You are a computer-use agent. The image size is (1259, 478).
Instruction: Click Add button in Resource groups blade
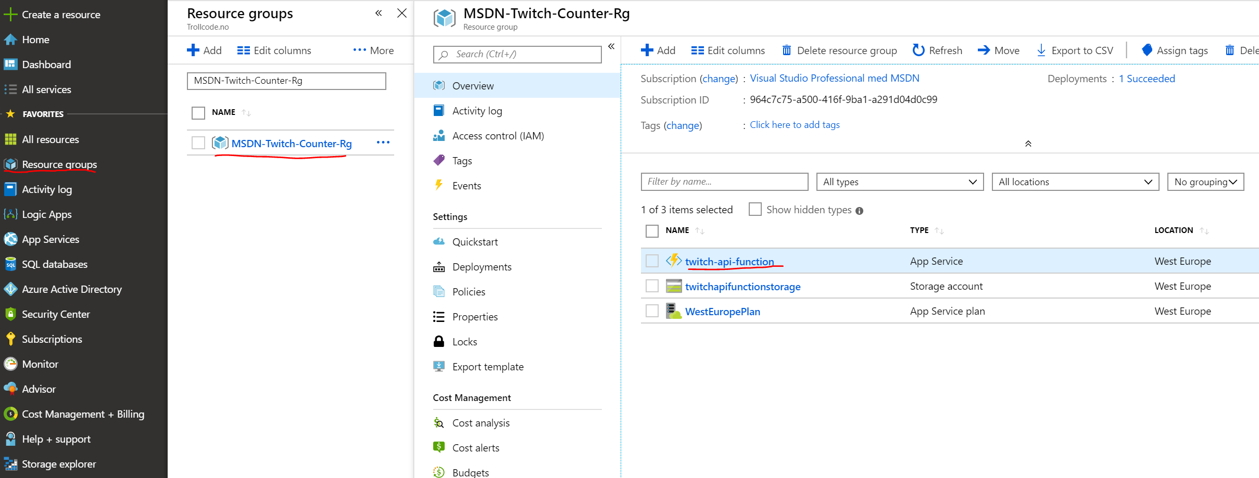click(204, 50)
